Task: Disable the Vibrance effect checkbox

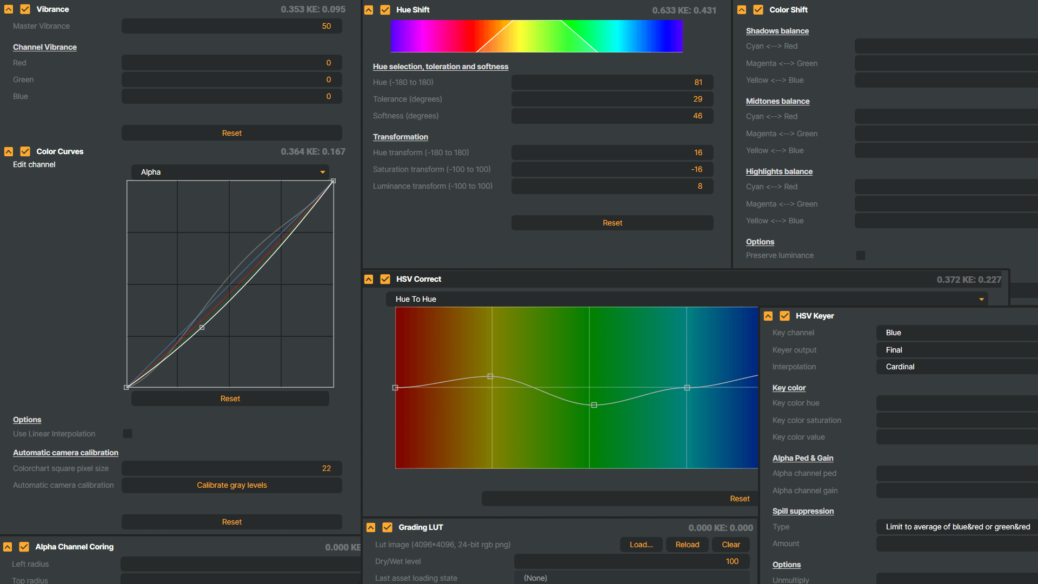Action: click(x=25, y=9)
